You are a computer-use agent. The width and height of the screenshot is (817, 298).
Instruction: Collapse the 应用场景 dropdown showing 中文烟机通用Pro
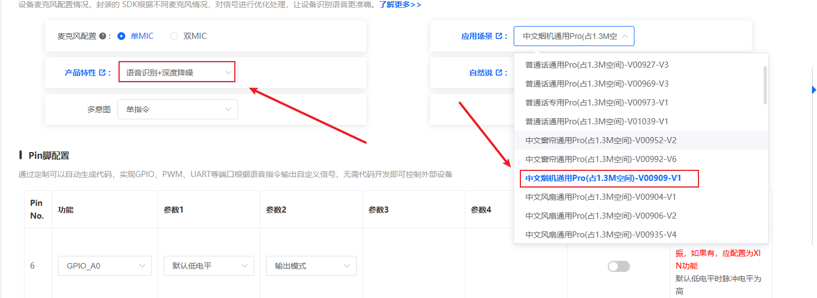click(574, 36)
